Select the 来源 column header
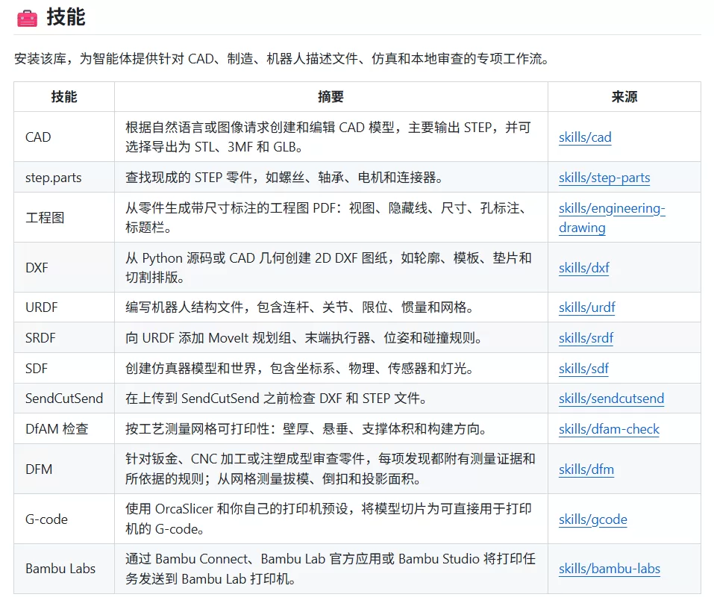 (624, 96)
